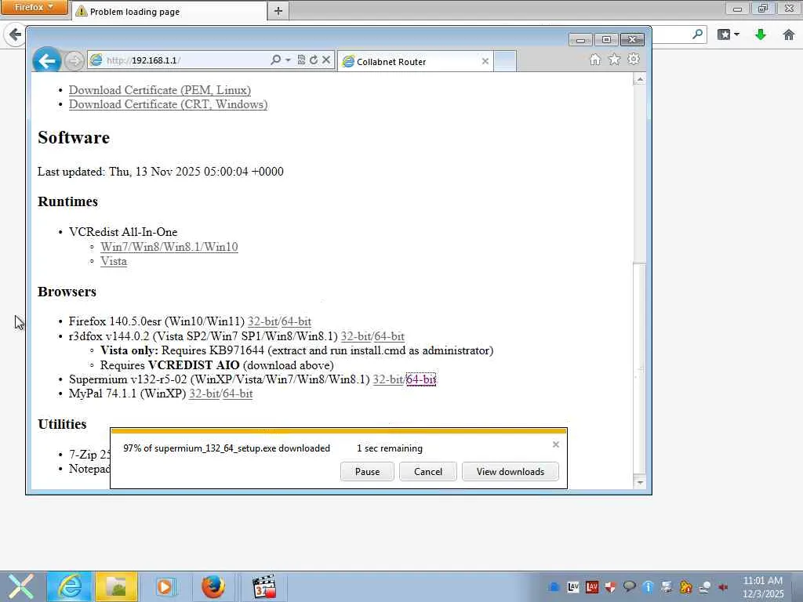Open the address bar autocomplete dropdown arrow
The width and height of the screenshot is (803, 602).
(288, 60)
